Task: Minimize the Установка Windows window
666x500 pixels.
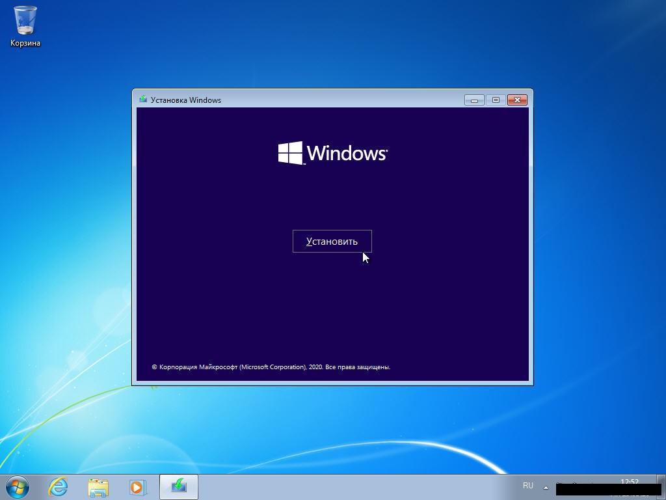Action: pos(474,100)
